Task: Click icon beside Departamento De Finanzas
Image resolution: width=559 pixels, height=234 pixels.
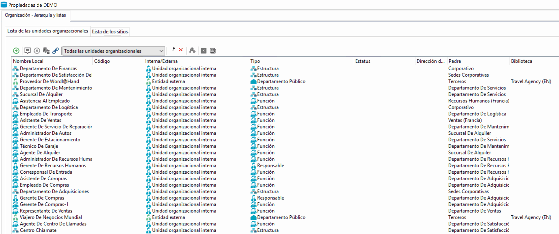Action: 15,69
